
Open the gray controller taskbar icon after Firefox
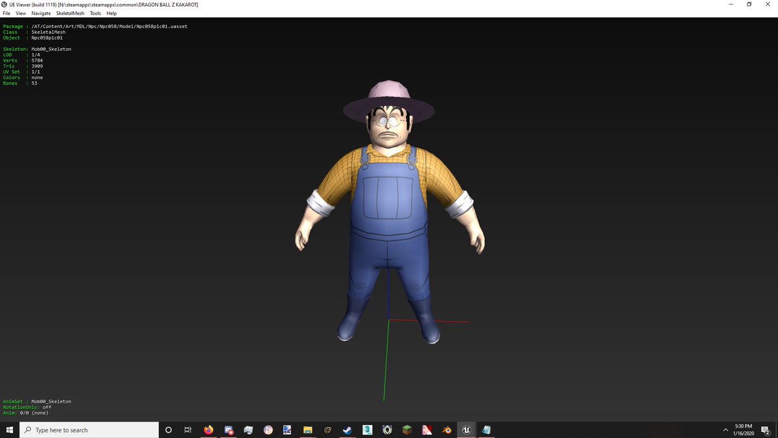[x=248, y=430]
